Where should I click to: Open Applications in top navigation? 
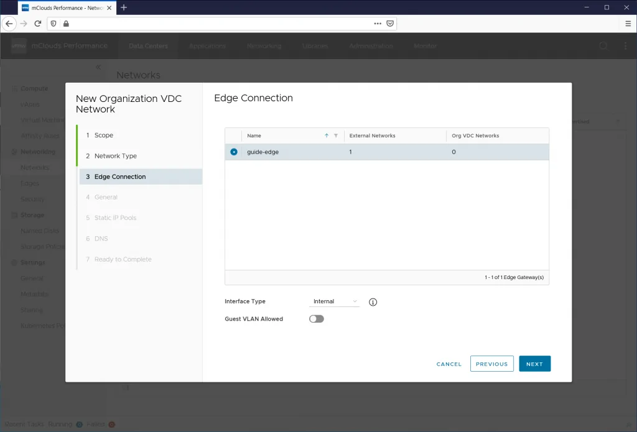(207, 46)
